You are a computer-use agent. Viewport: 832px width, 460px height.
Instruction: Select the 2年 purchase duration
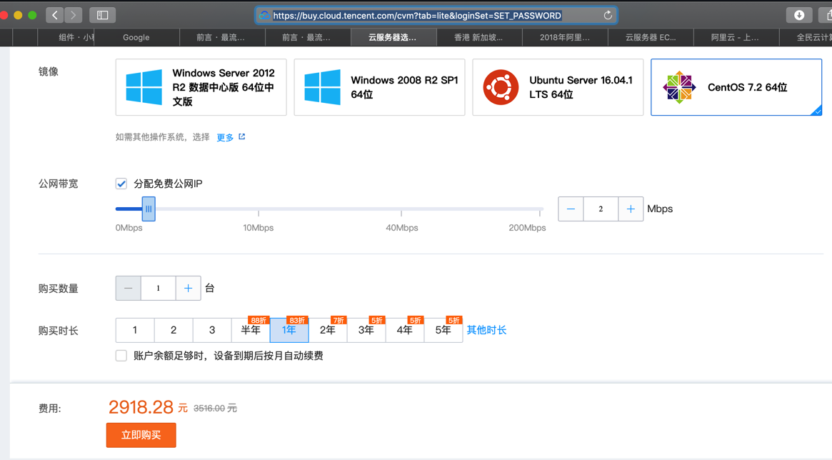328,330
